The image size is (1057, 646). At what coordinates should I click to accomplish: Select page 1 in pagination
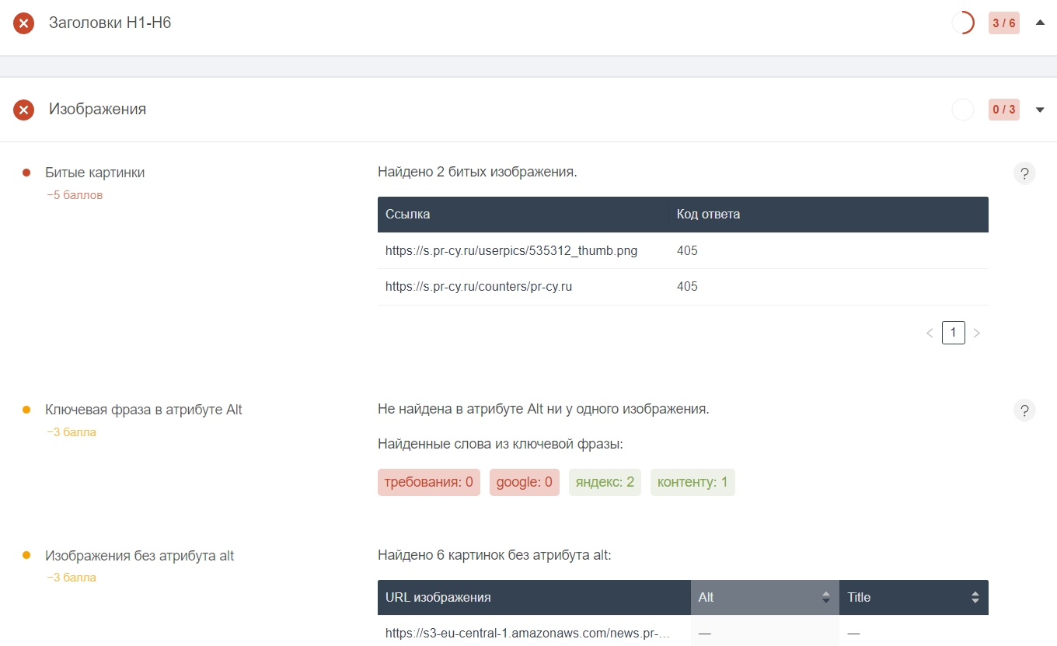[953, 333]
